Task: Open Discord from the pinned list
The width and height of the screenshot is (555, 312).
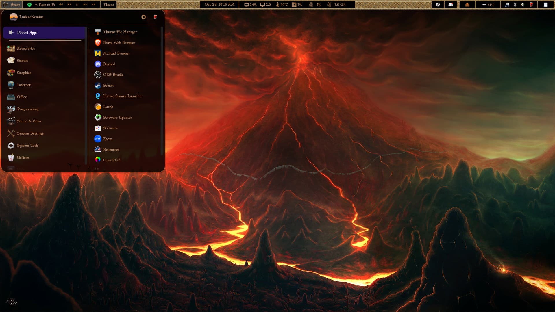Action: point(109,64)
